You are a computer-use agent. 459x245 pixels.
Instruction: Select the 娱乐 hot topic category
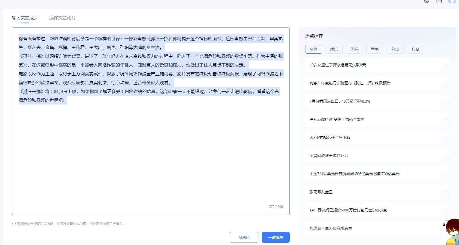pos(334,49)
